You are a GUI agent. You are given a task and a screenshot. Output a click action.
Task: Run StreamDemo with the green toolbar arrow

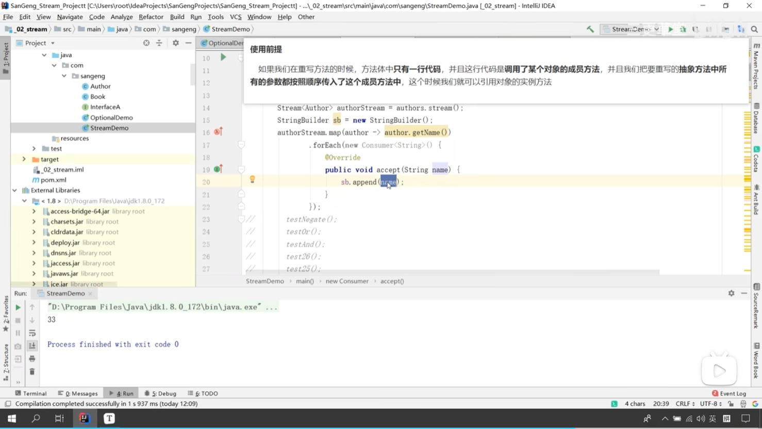pyautogui.click(x=670, y=29)
